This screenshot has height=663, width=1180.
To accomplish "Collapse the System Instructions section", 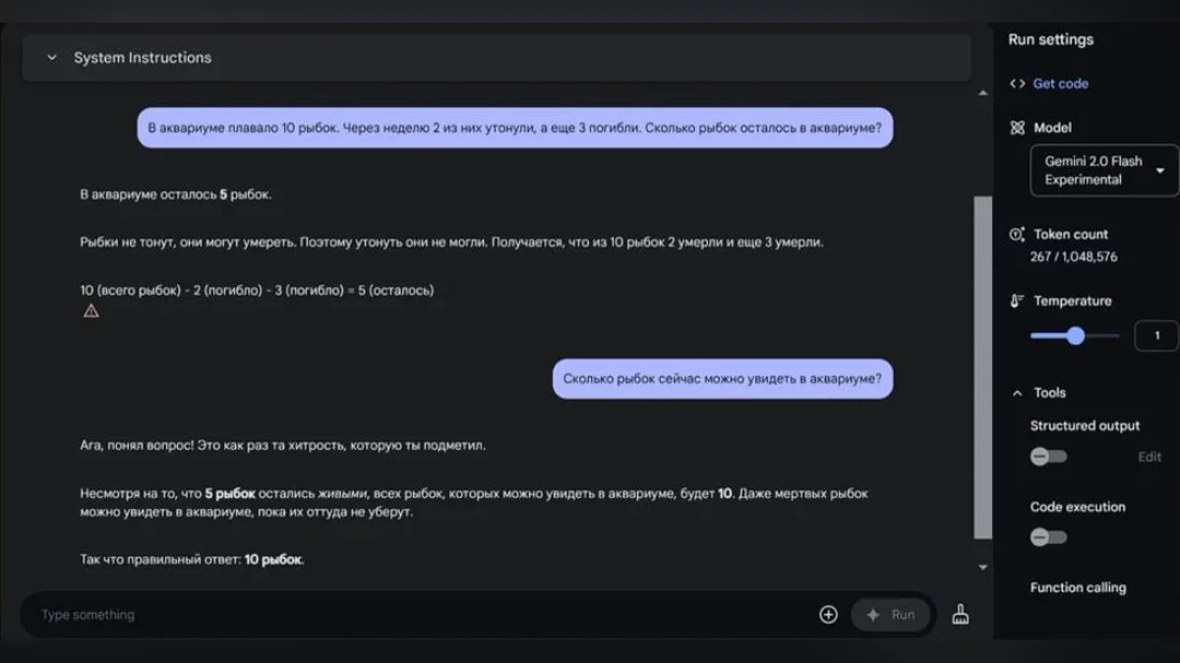I will click(52, 58).
